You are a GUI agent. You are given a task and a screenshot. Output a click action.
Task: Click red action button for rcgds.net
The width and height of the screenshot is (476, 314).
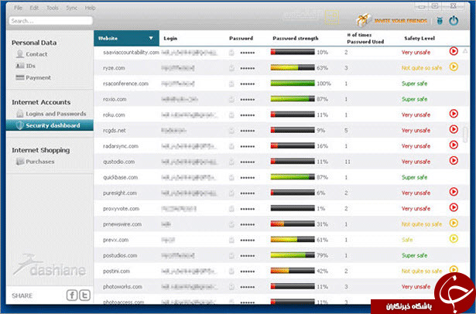pos(454,129)
